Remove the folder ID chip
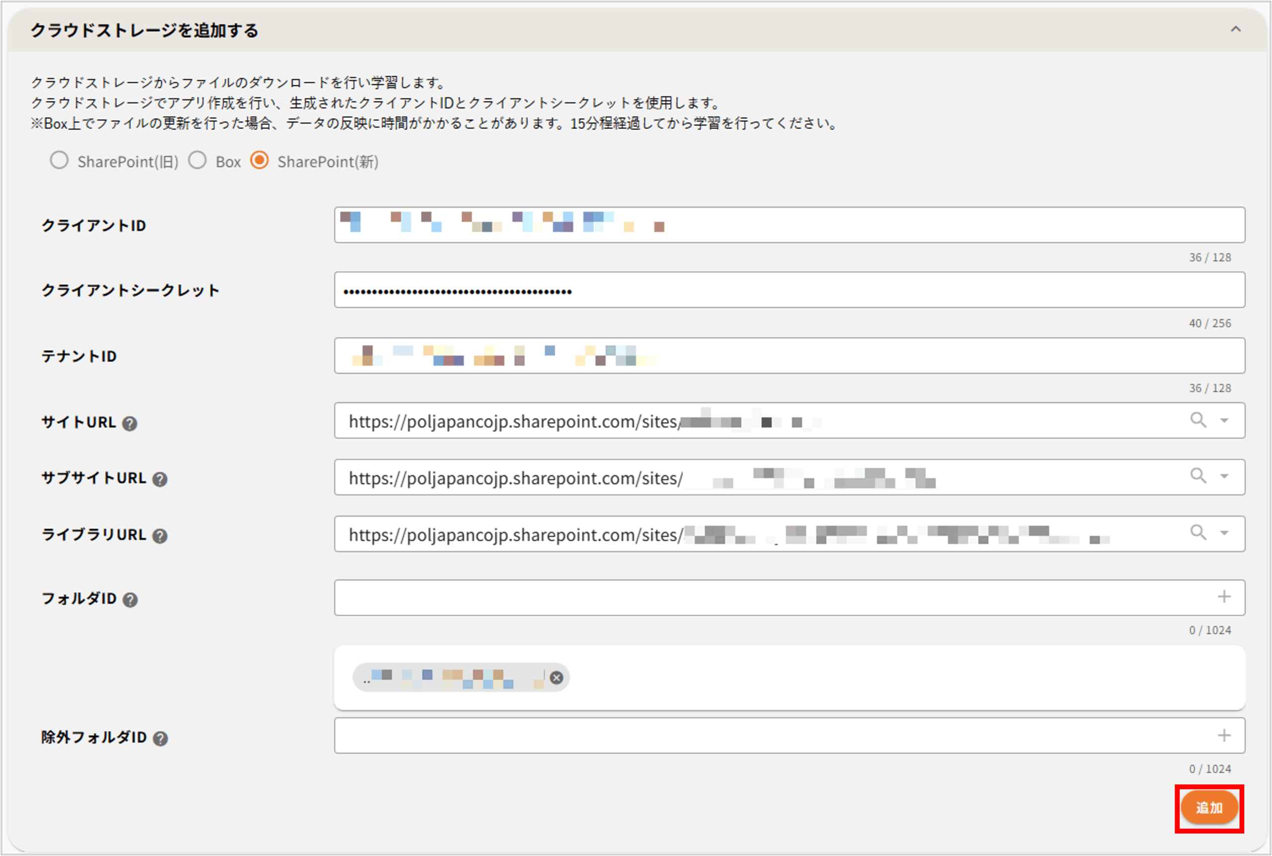Screen dimensions: 1272x856 [556, 678]
